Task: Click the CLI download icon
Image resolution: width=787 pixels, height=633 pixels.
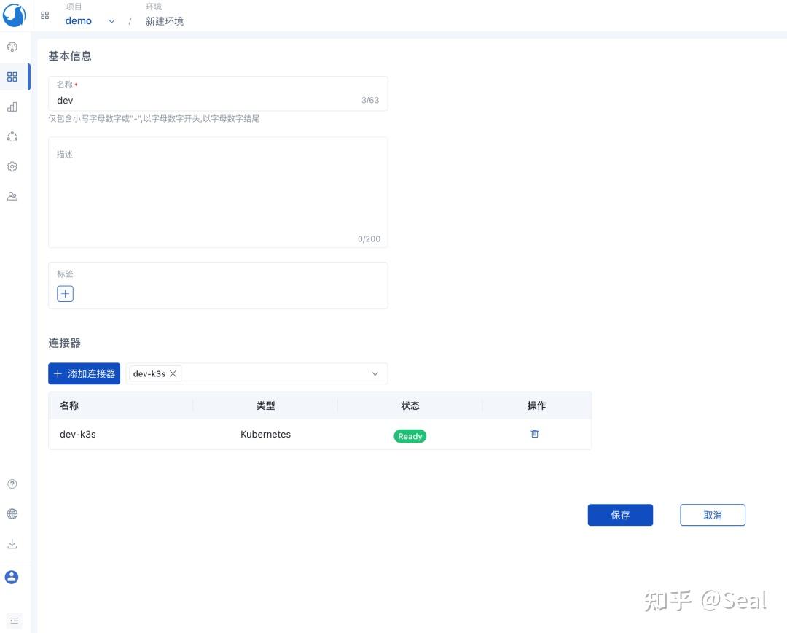Action: click(x=12, y=543)
